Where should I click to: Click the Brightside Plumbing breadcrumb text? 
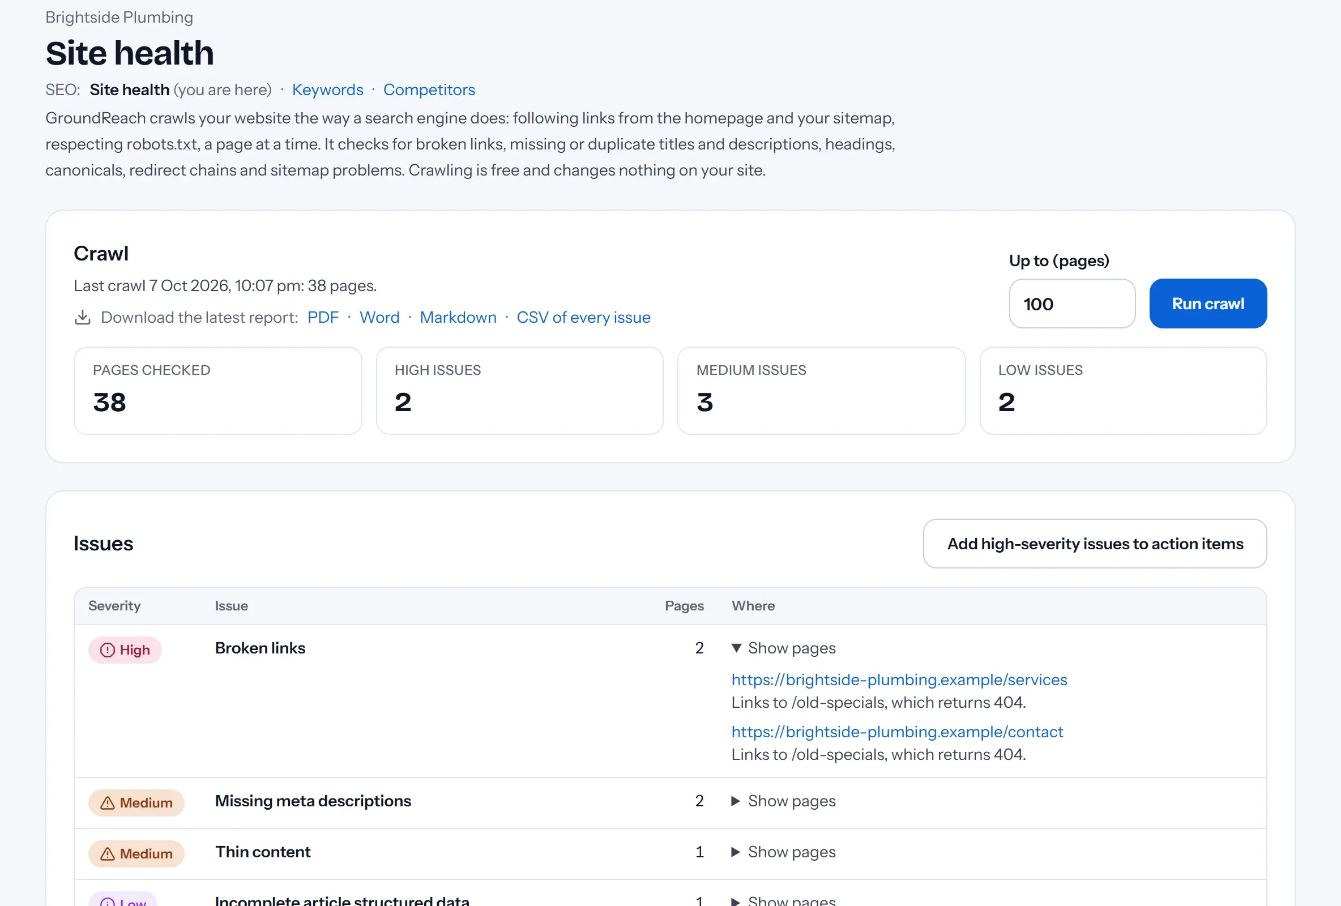119,18
